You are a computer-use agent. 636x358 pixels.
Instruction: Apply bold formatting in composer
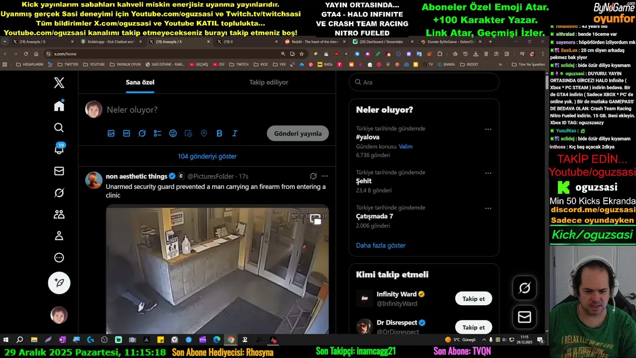point(219,133)
